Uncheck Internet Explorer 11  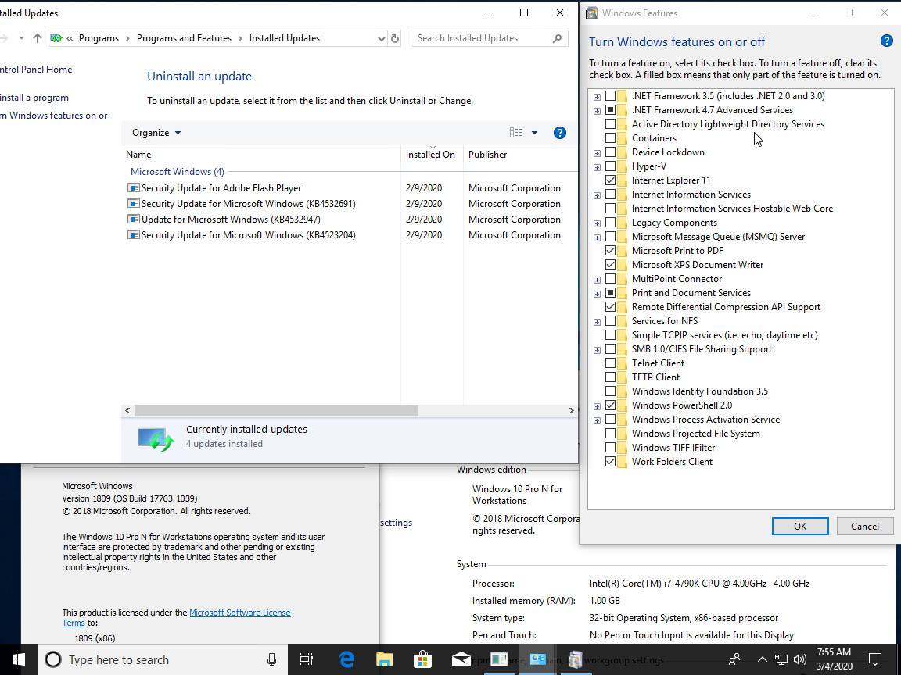(610, 180)
